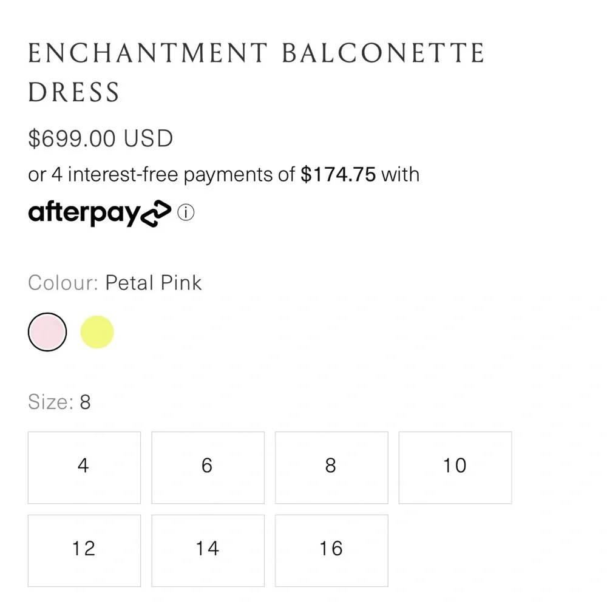Click the Afterpay info circle icon
This screenshot has width=607, height=607.
click(x=186, y=213)
